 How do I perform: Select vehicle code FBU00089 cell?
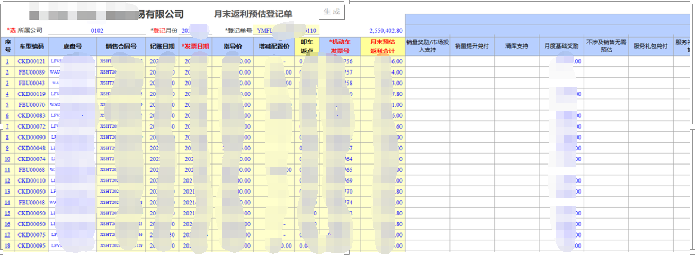[32, 72]
